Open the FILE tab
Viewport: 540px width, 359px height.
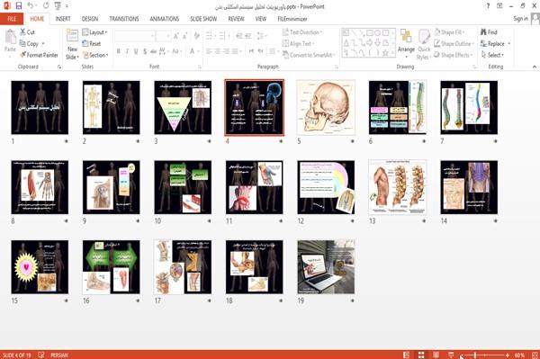(x=12, y=19)
